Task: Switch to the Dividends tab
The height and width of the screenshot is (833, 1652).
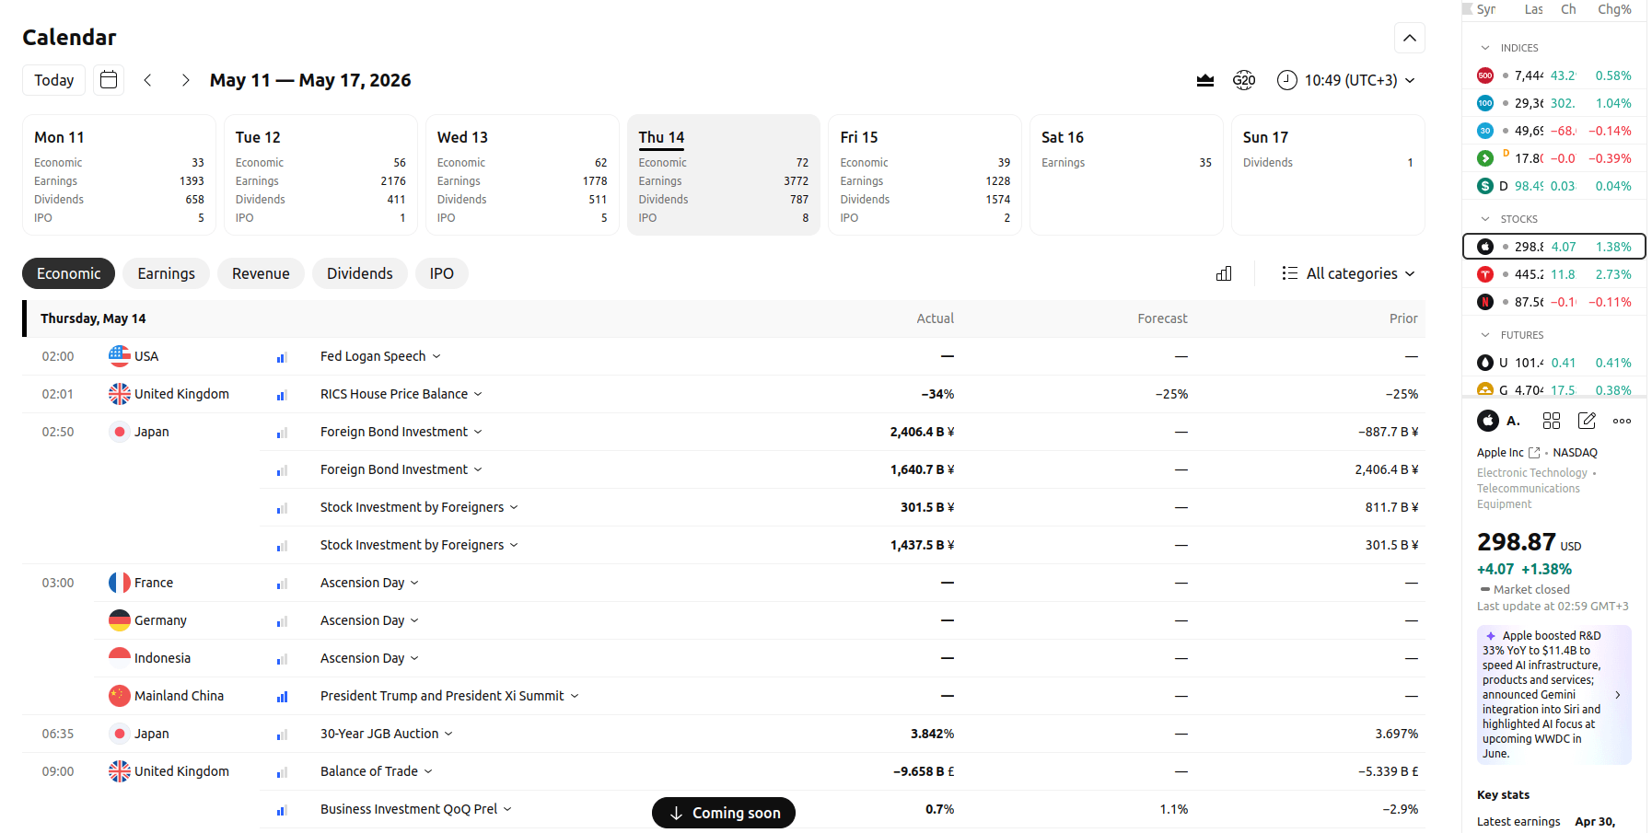Action: (x=360, y=273)
